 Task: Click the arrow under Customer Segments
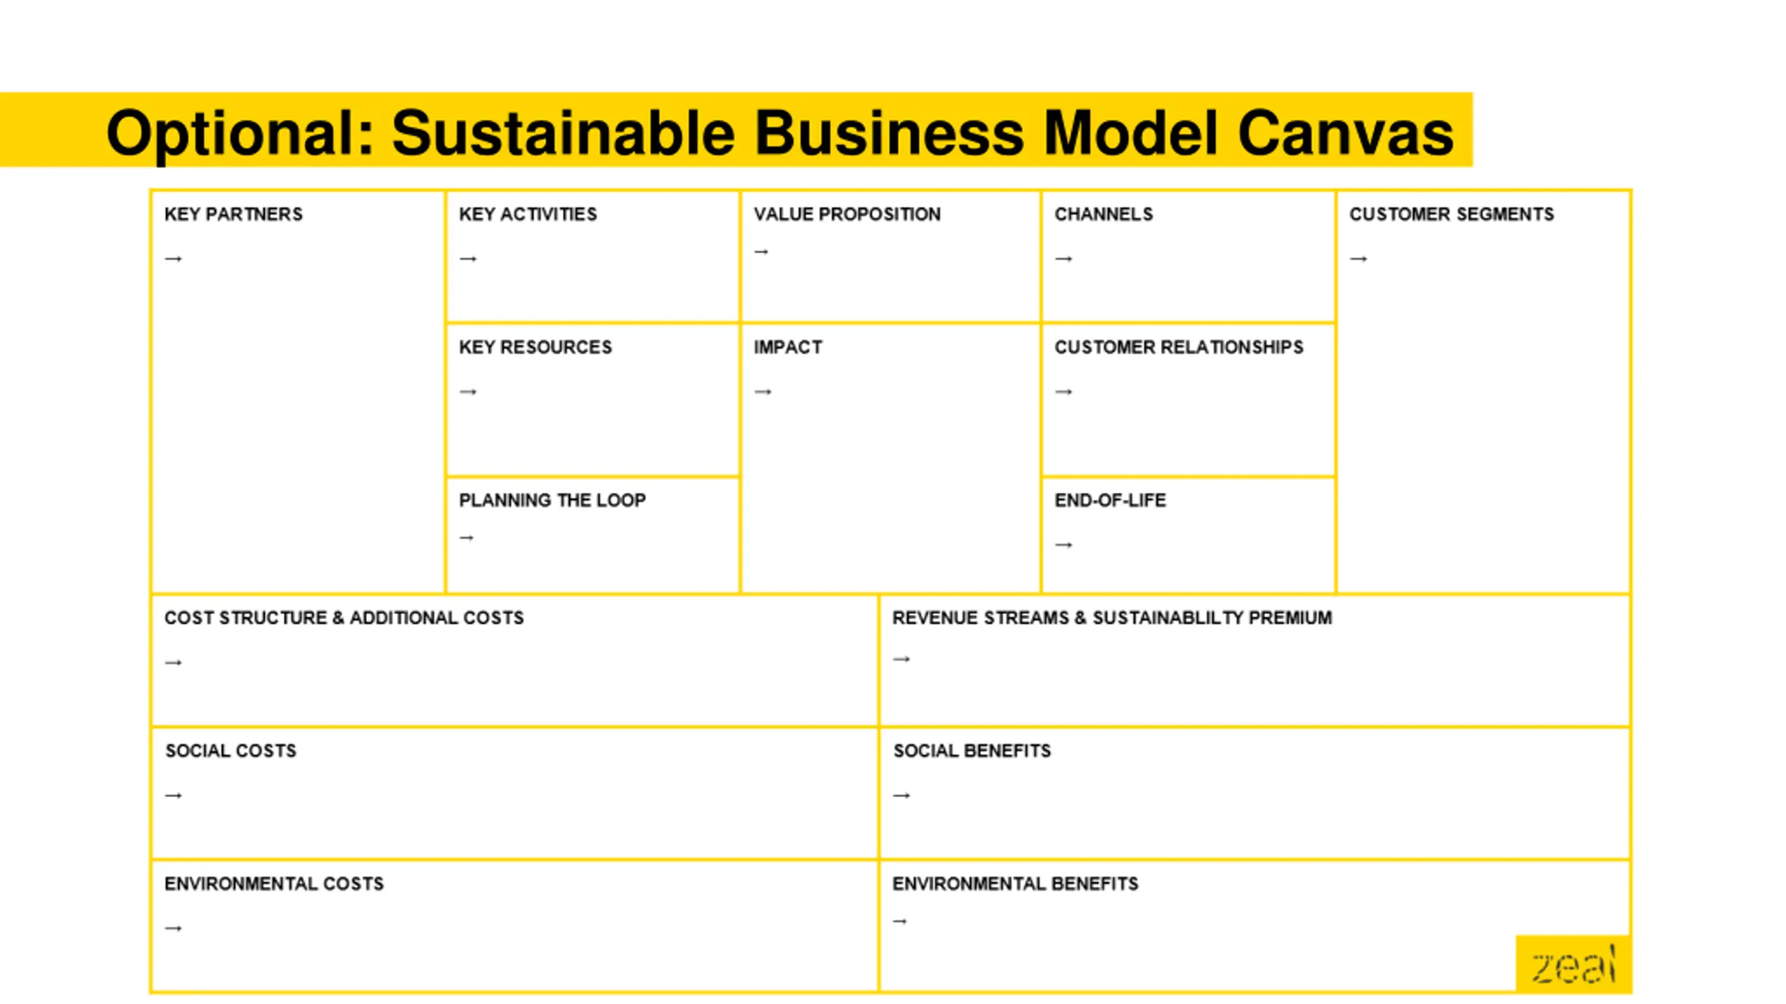pos(1358,259)
